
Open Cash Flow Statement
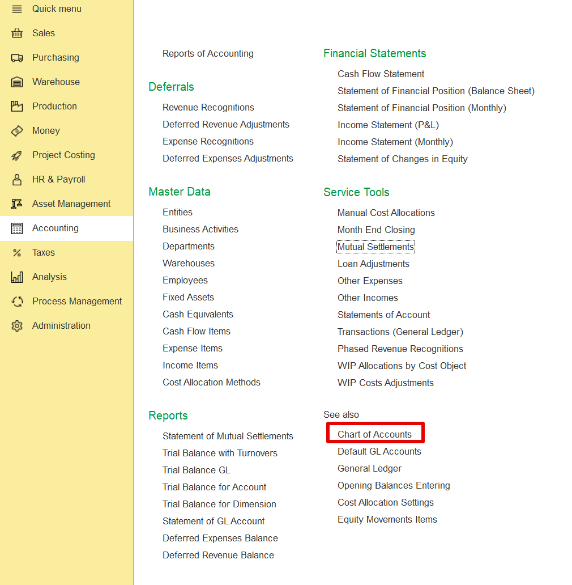(381, 74)
